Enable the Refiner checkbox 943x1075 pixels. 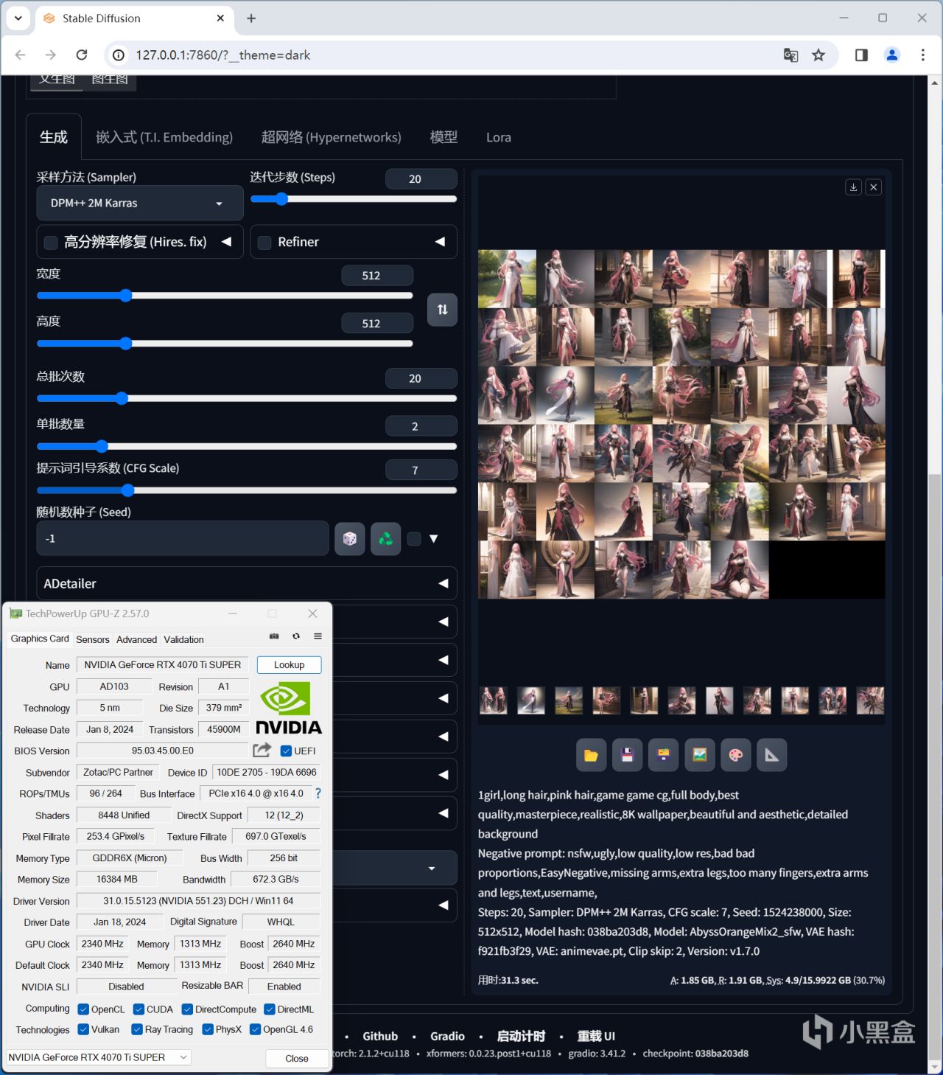tap(264, 243)
